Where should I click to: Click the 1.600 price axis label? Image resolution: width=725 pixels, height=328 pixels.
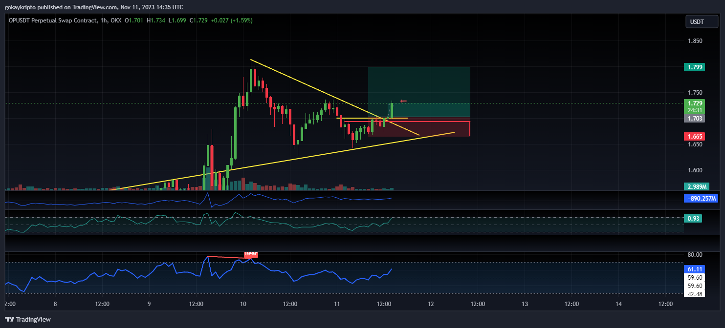click(695, 170)
